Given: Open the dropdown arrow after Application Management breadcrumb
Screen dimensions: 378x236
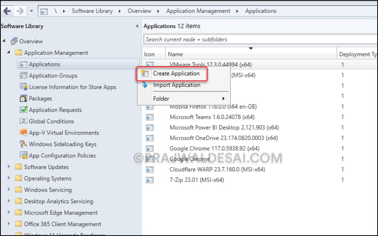Looking at the screenshot, I should (x=237, y=11).
